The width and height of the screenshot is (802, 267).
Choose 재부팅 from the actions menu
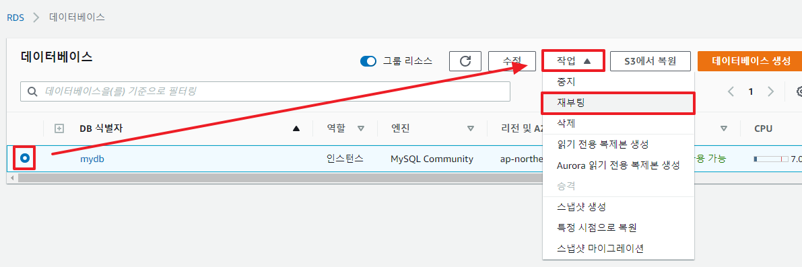coord(618,103)
